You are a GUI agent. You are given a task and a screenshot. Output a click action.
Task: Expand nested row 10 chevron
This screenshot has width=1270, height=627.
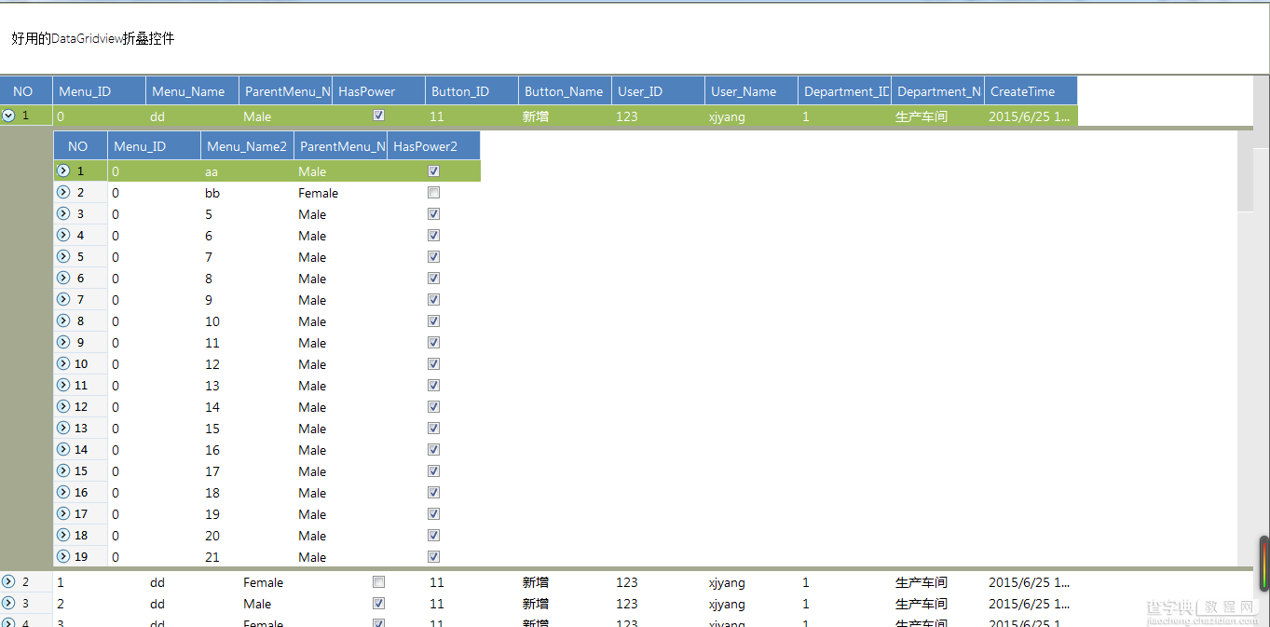(63, 363)
